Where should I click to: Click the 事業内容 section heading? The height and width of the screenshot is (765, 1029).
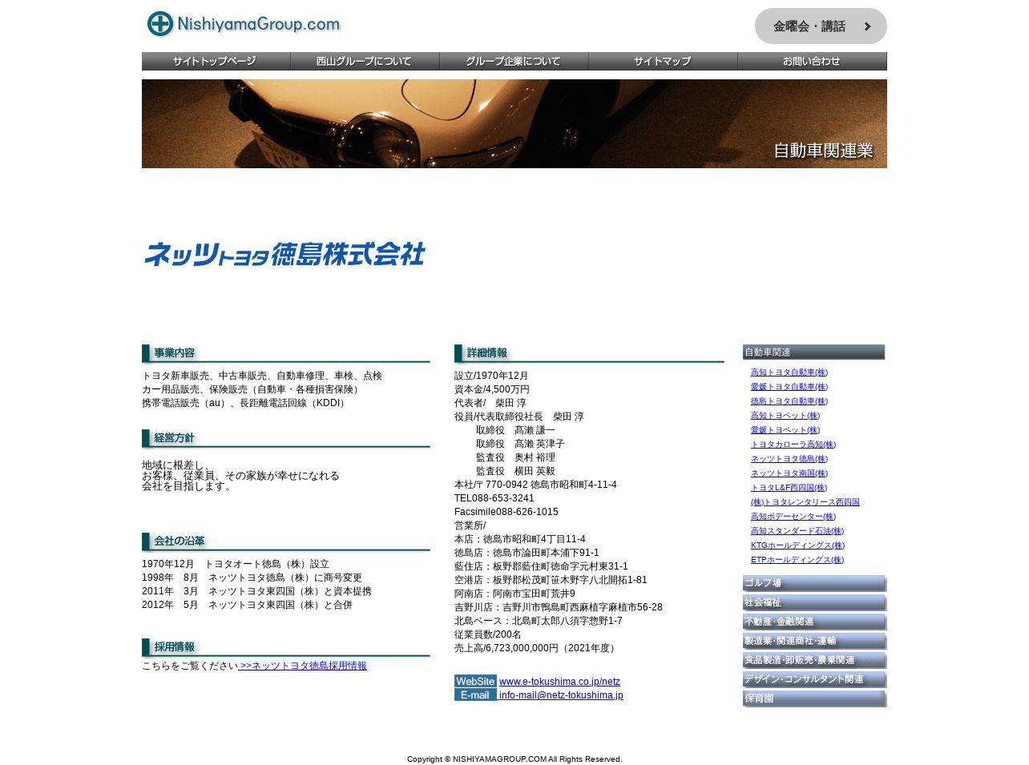[x=286, y=353]
